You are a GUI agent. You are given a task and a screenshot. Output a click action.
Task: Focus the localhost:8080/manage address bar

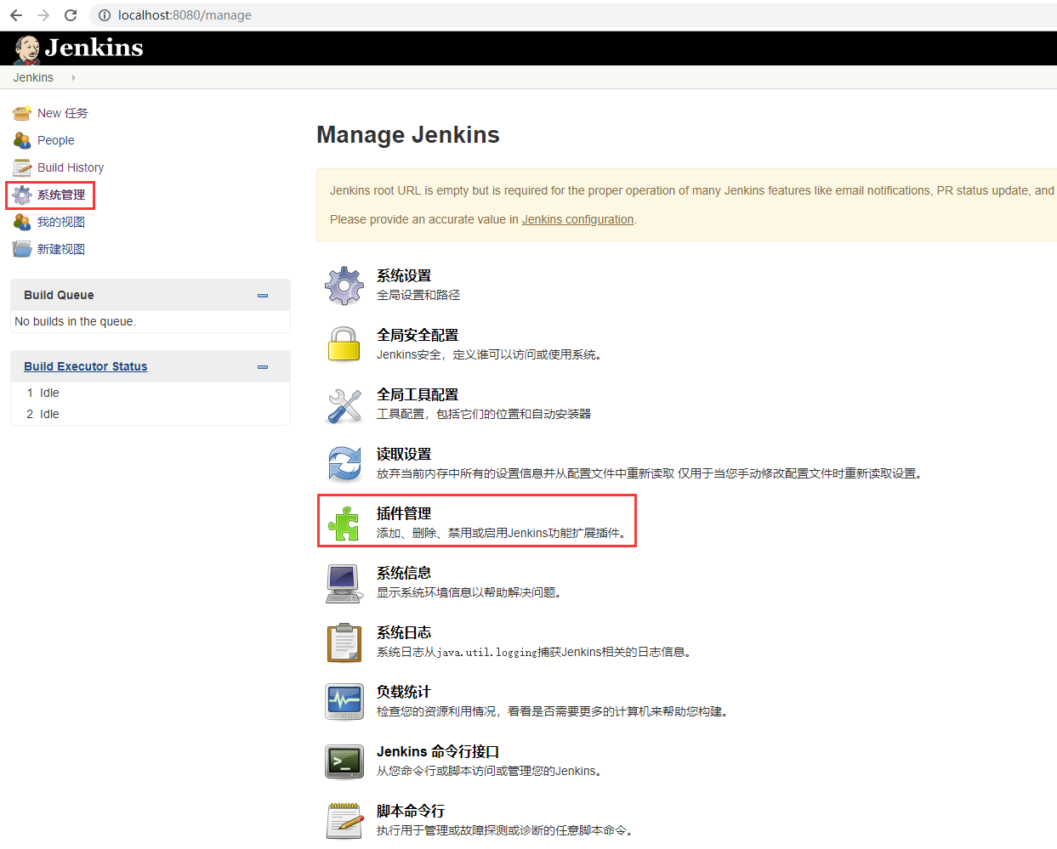[x=573, y=15]
